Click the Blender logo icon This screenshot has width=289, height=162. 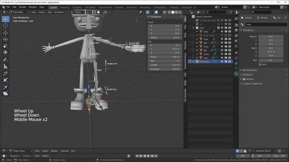coord(3,7)
